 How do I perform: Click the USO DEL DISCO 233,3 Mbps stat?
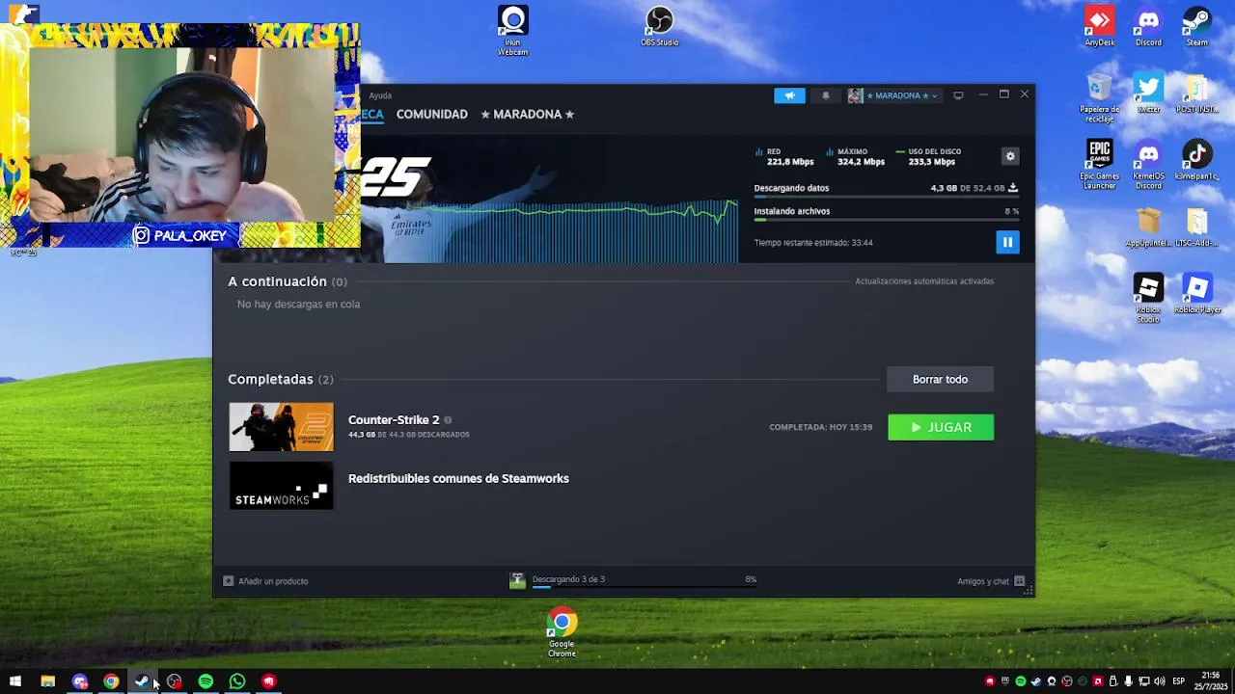928,156
